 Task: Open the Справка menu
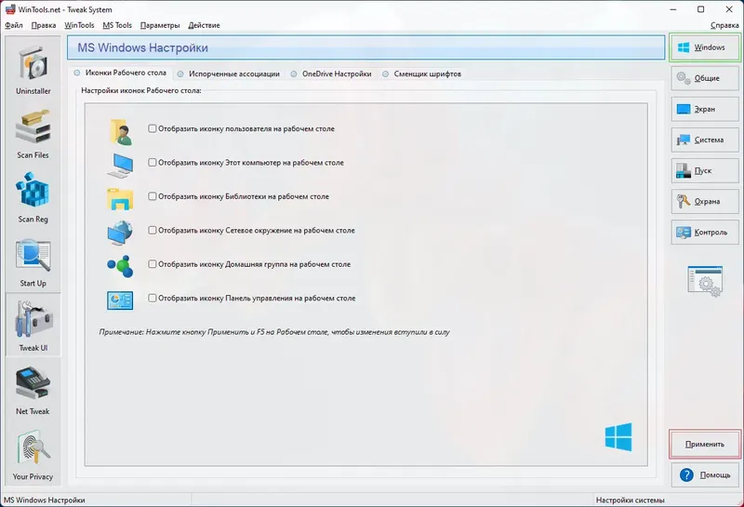(724, 25)
